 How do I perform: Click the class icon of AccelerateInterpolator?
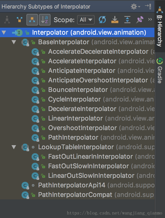pyautogui.click(x=35, y=61)
